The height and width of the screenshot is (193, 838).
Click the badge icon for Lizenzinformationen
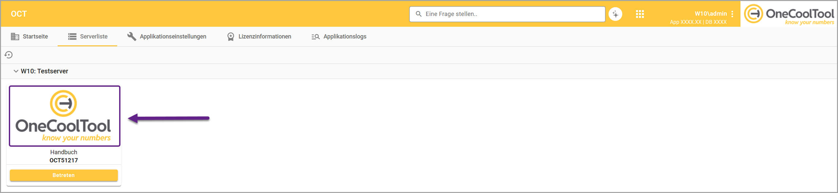pyautogui.click(x=231, y=37)
